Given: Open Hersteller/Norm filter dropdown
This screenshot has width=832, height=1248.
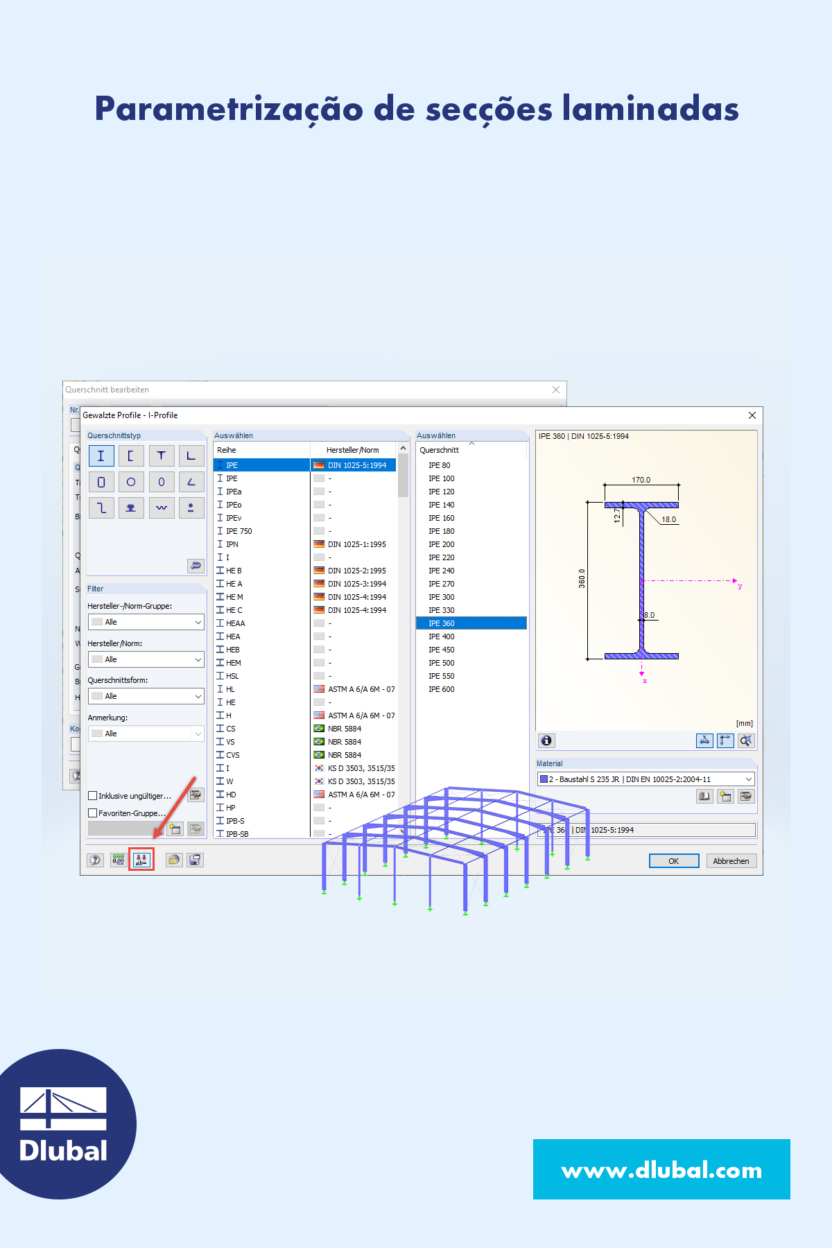Looking at the screenshot, I should pyautogui.click(x=146, y=659).
